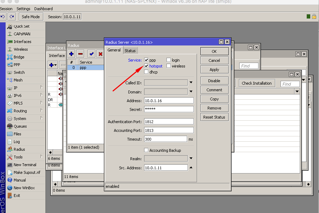Click the Authentication Port input field
The height and width of the screenshot is (213, 319).
click(x=169, y=121)
